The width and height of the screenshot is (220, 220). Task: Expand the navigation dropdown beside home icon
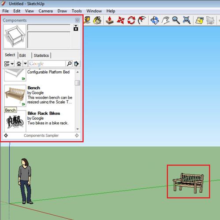[25, 64]
